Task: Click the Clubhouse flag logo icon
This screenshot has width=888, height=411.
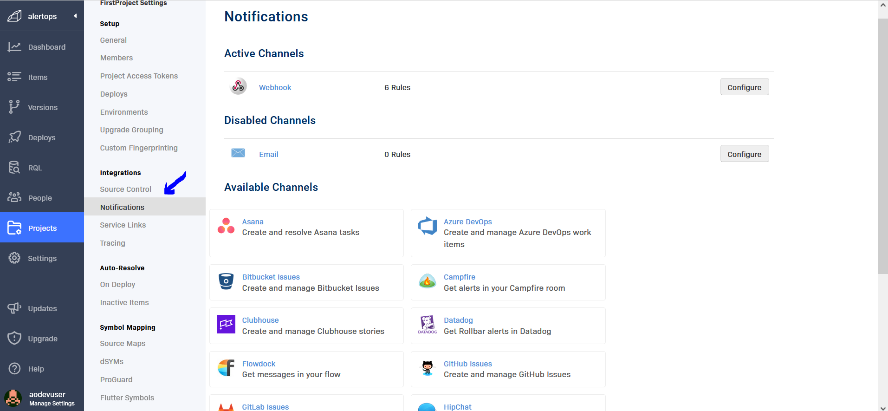Action: pyautogui.click(x=226, y=324)
